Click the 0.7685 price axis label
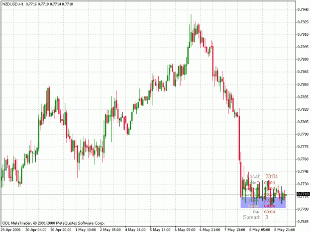Image resolution: width=311 pixels, height=233 pixels. pyautogui.click(x=303, y=222)
